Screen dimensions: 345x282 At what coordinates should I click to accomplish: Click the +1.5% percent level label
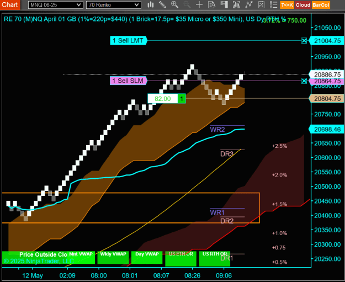279,204
